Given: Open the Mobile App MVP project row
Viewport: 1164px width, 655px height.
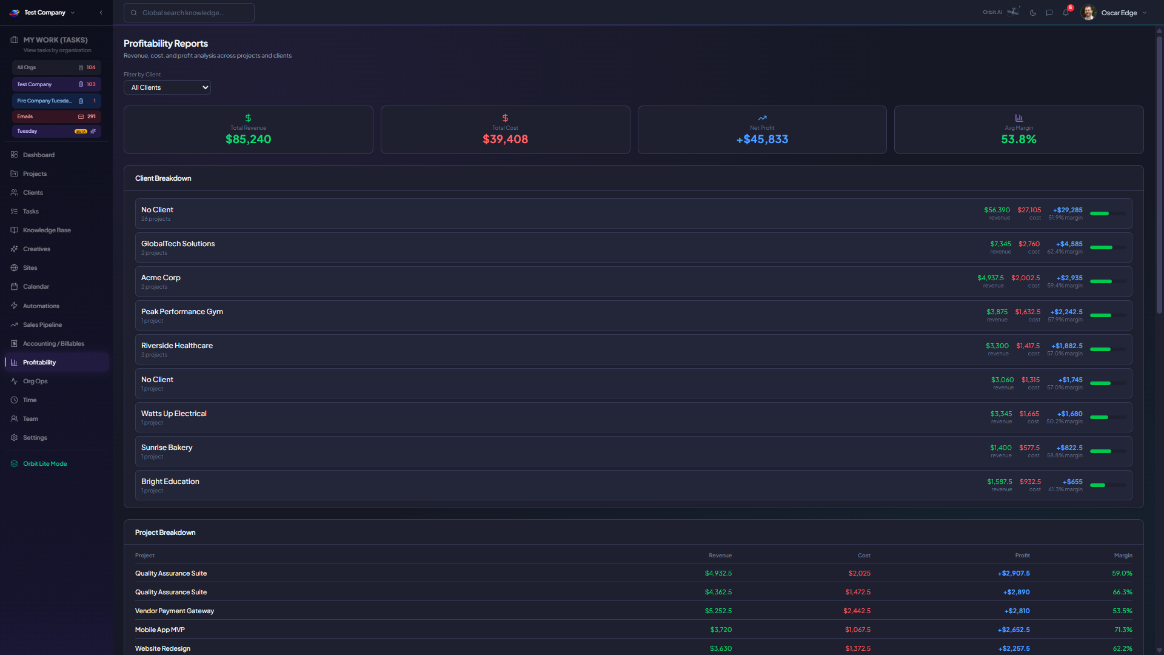Looking at the screenshot, I should pos(634,630).
